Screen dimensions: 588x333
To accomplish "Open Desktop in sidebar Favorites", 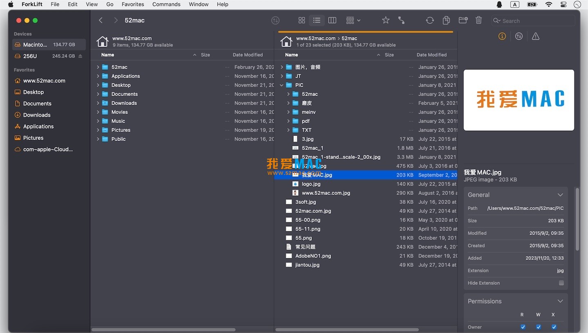I will [34, 92].
